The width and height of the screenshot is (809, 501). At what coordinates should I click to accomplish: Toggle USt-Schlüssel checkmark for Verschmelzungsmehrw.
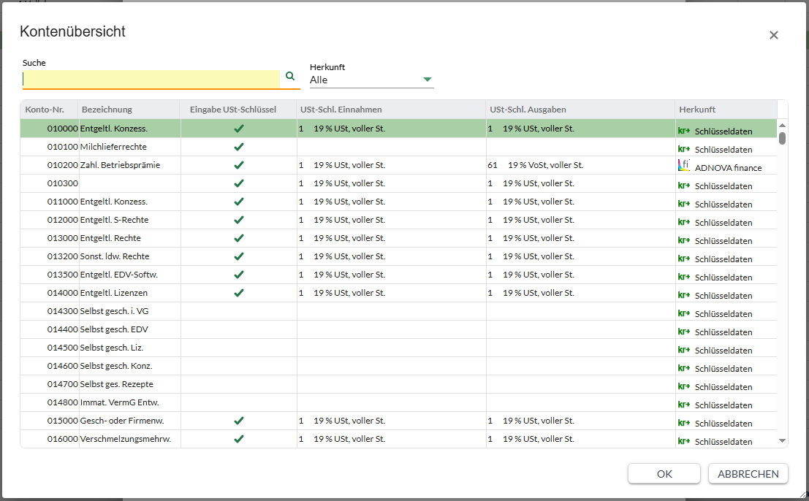(238, 439)
